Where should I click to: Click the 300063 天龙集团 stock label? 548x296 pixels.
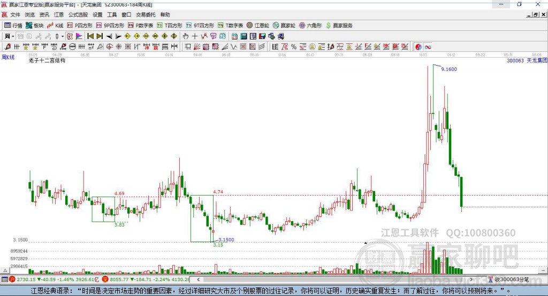[527, 60]
